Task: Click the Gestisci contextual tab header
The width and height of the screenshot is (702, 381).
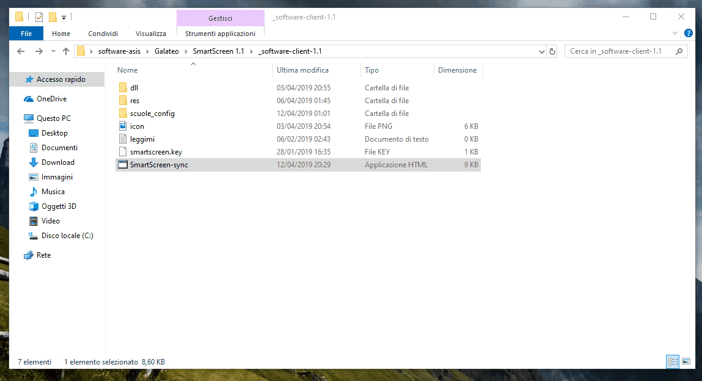Action: click(221, 18)
